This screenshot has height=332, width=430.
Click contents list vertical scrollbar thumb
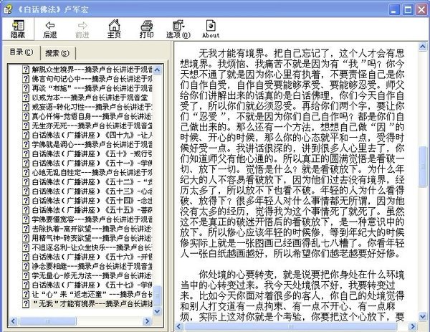pos(157,295)
